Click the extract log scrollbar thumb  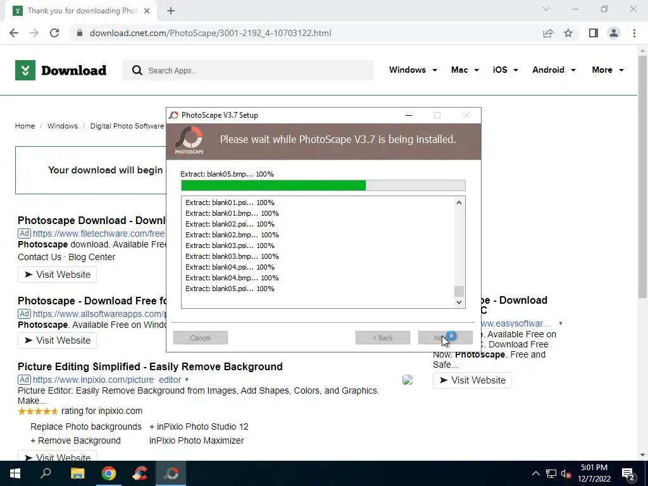(x=459, y=291)
